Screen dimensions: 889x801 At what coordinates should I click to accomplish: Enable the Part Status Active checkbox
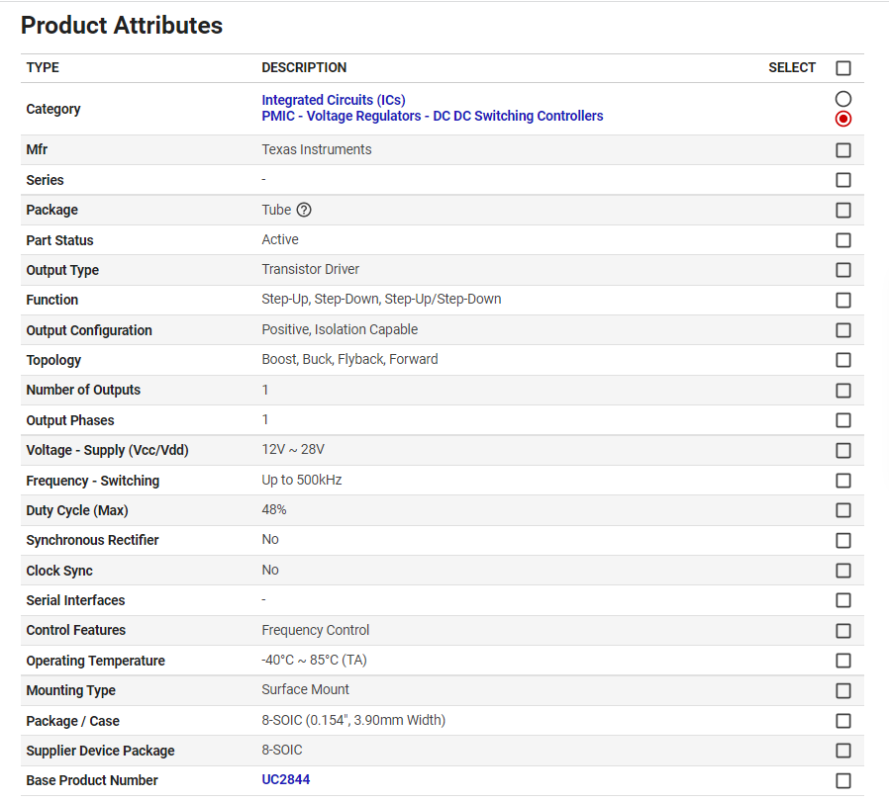(x=843, y=240)
